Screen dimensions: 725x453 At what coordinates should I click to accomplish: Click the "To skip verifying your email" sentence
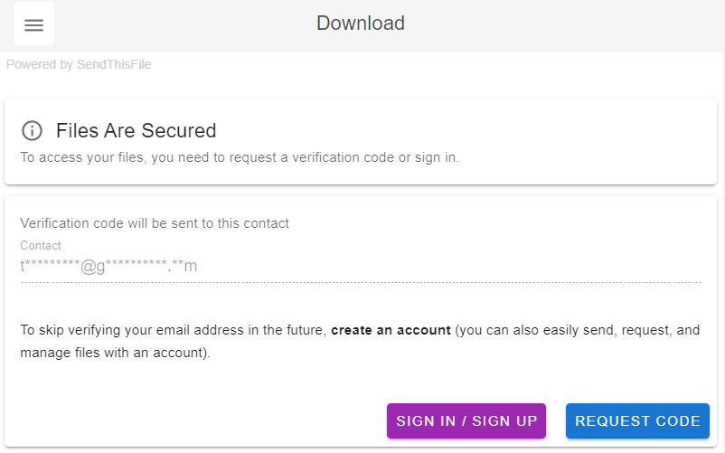[x=172, y=330]
